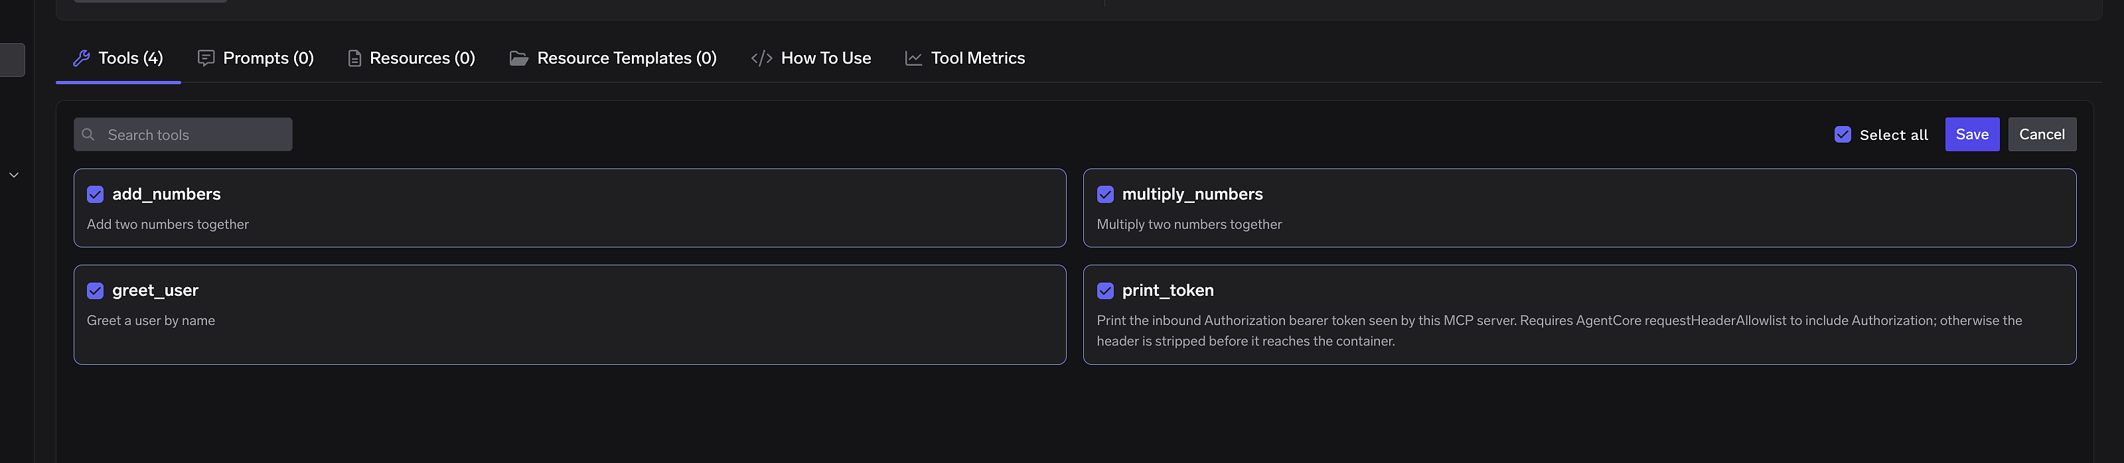
Task: Toggle the Select all checkbox
Action: tap(1843, 134)
